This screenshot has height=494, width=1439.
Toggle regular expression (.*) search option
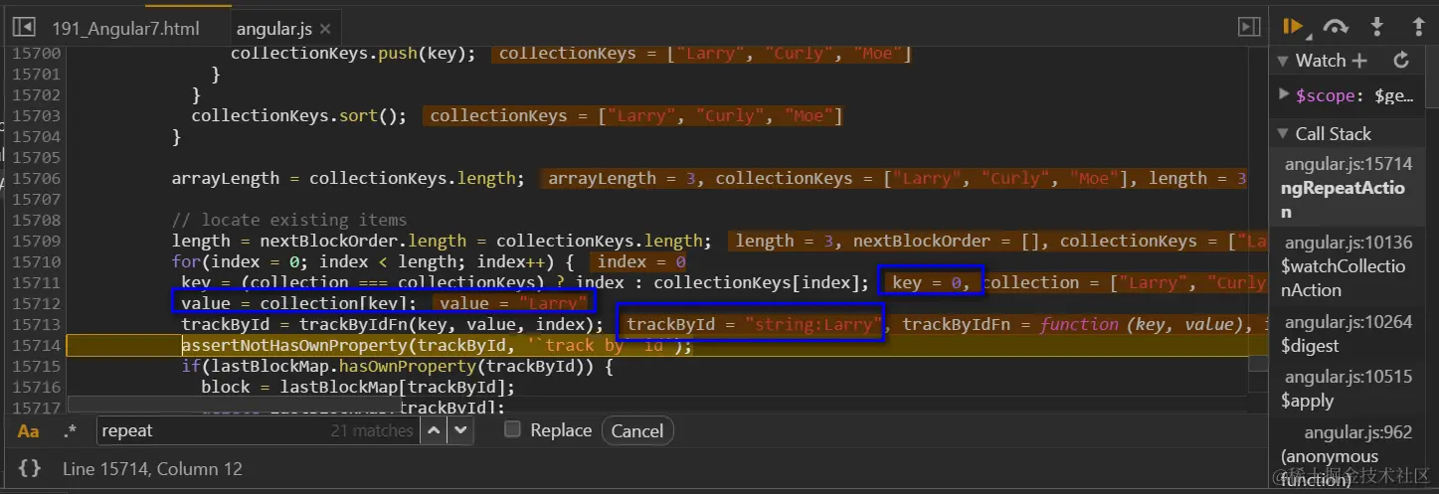pyautogui.click(x=69, y=430)
